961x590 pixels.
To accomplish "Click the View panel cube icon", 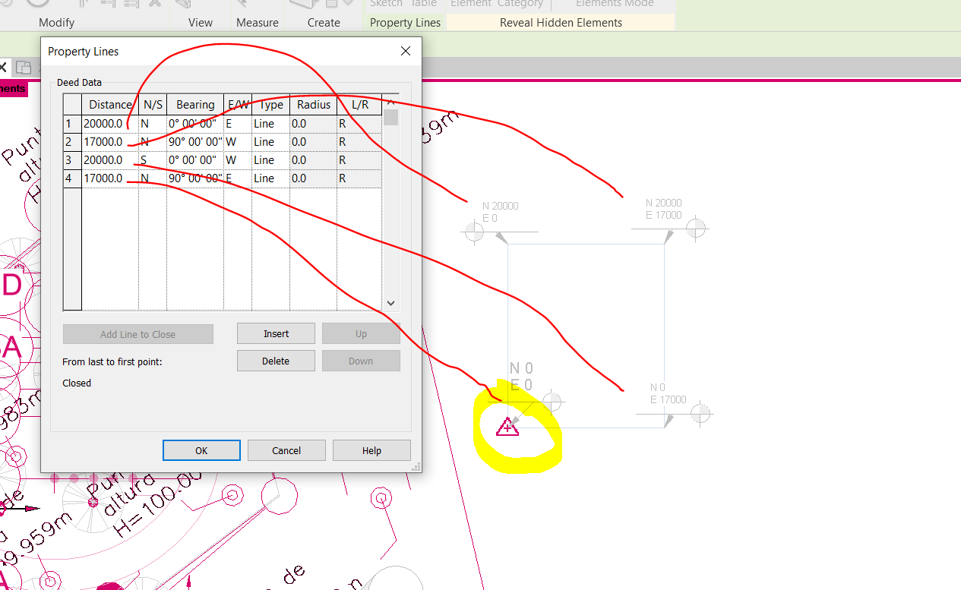I will pos(182,4).
